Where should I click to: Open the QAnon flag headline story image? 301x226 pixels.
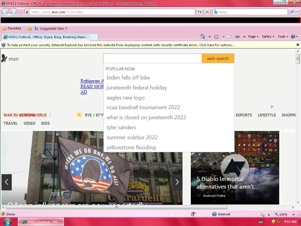click(92, 168)
